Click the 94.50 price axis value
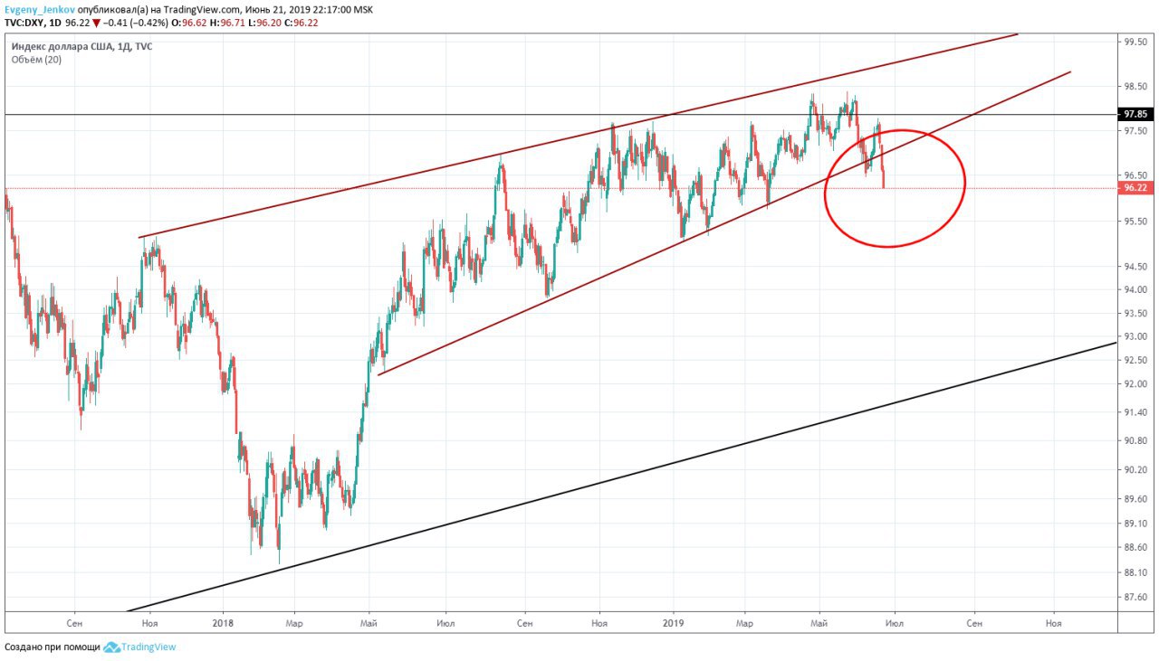 [1136, 267]
